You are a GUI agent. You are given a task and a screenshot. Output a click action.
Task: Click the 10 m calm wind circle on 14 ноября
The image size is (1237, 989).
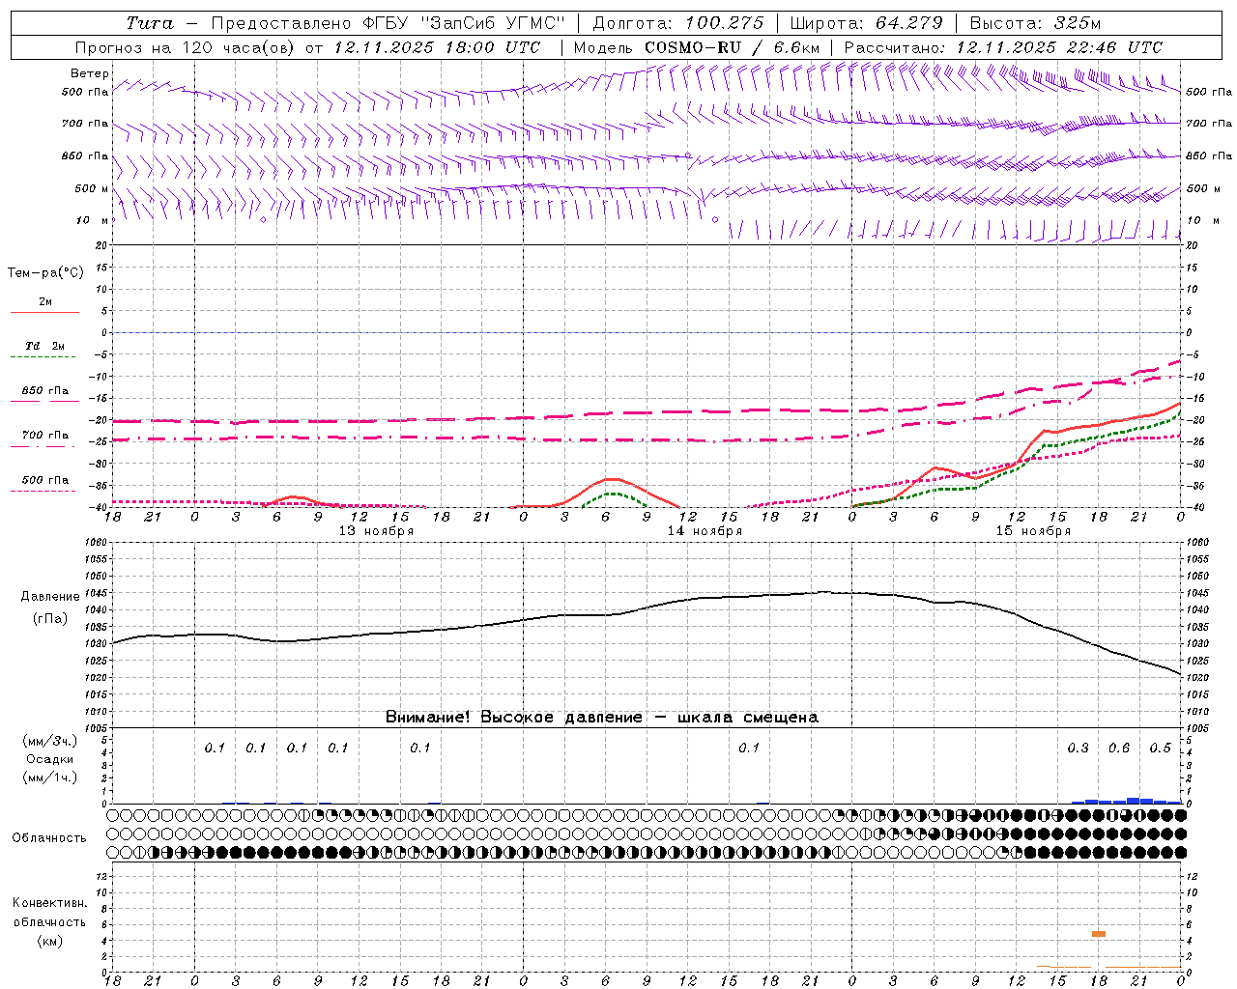[x=715, y=220]
